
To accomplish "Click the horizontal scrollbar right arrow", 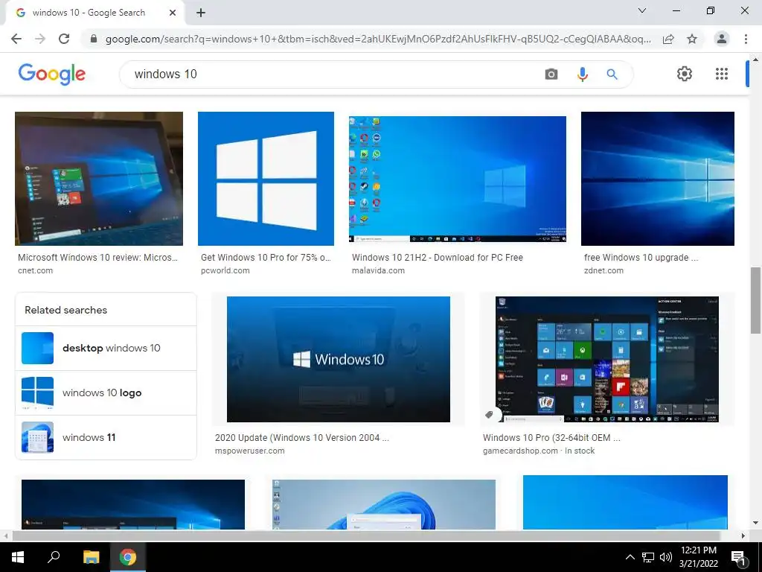I will point(743,536).
